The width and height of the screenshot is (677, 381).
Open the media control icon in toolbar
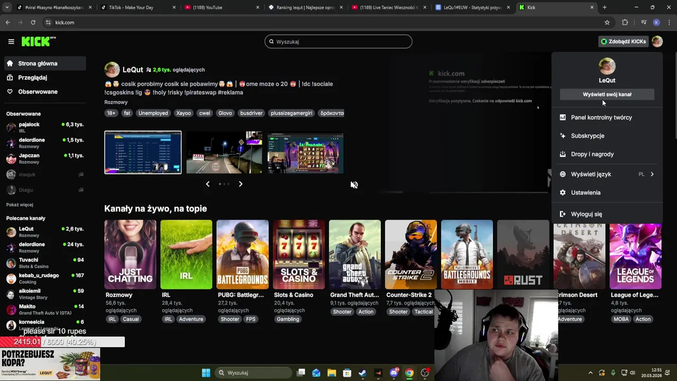click(644, 22)
